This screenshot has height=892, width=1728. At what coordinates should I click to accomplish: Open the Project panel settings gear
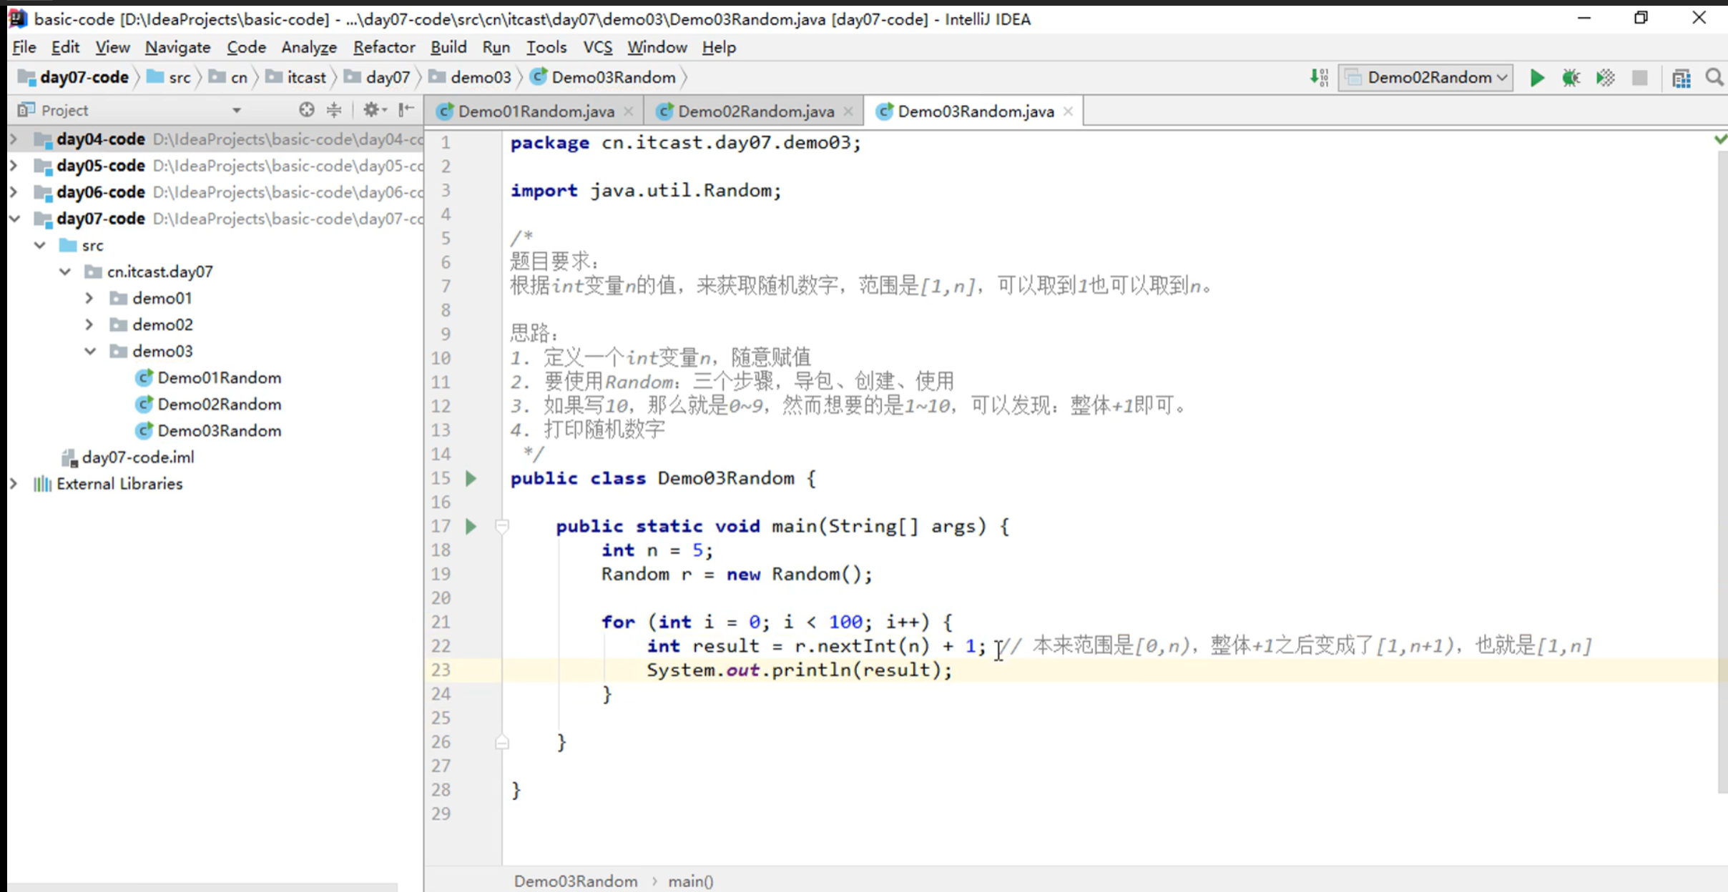tap(373, 109)
